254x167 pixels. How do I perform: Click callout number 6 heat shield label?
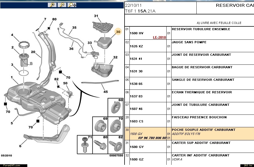tap(20, 146)
